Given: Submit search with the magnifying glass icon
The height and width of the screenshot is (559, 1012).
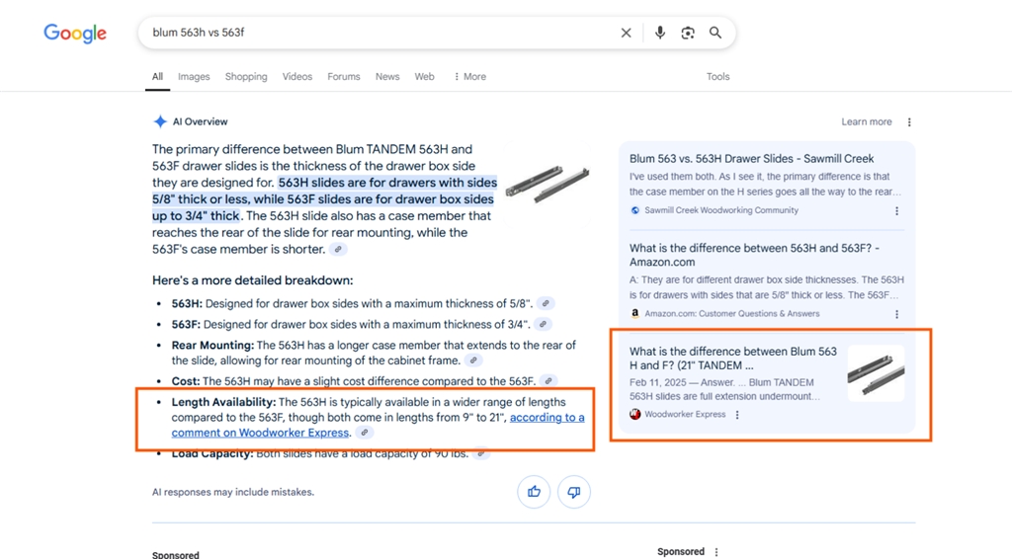Looking at the screenshot, I should point(716,33).
